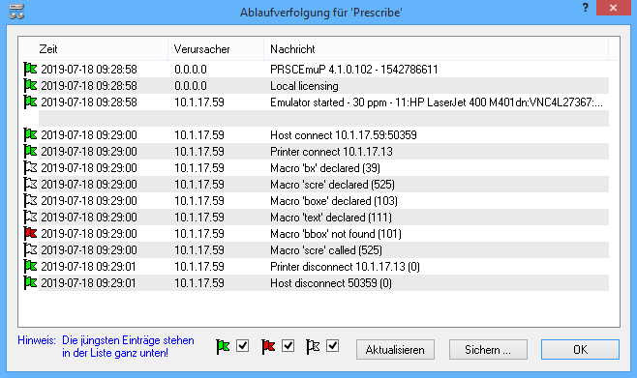The image size is (637, 378).
Task: Select message 'Macro 'bx' declared (39)'
Action: point(325,168)
